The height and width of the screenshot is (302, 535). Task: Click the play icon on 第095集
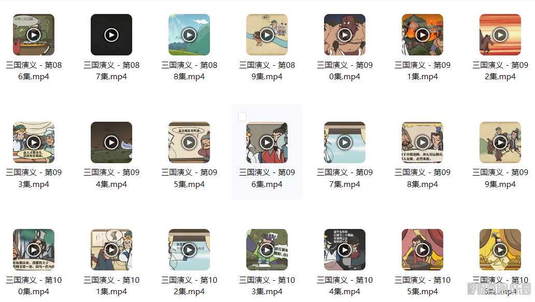[x=189, y=142]
